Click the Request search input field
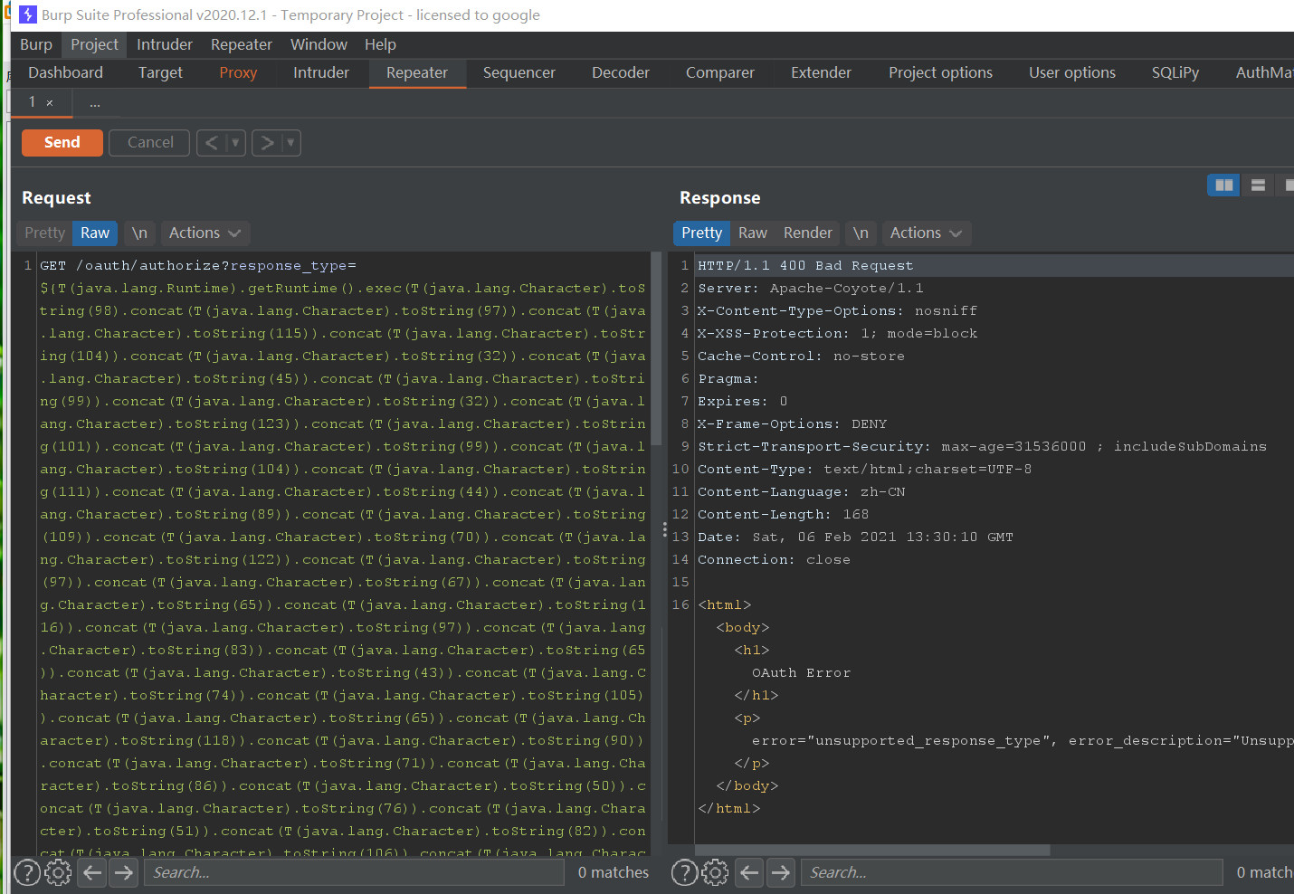Image resolution: width=1294 pixels, height=894 pixels. click(354, 872)
